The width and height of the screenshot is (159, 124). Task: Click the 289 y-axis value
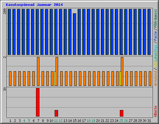pos(5,11)
